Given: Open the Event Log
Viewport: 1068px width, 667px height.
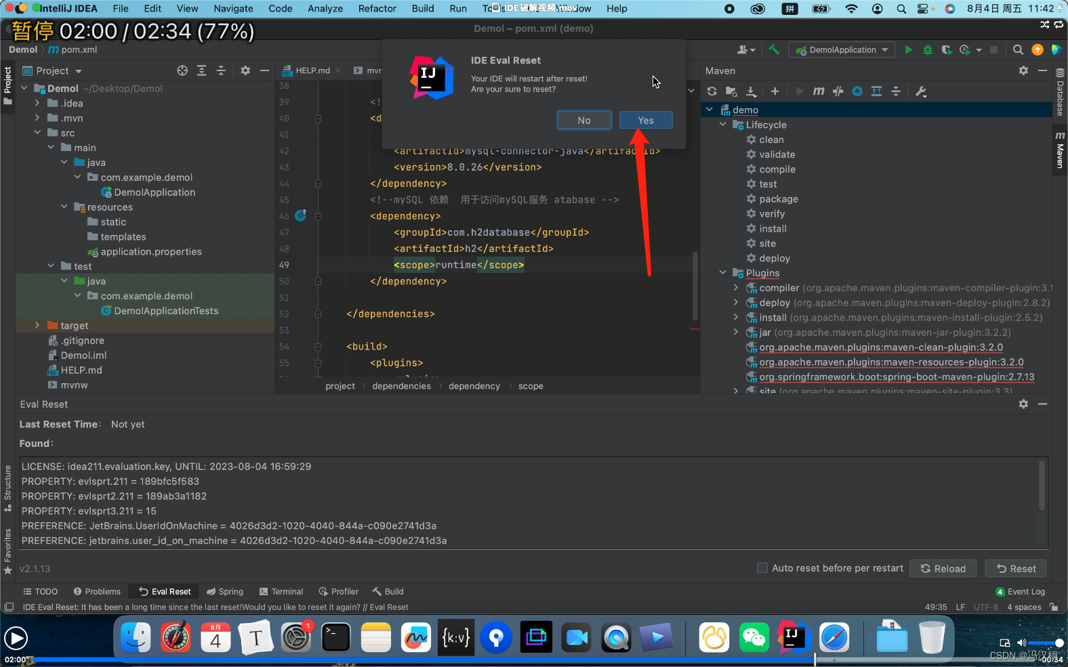Looking at the screenshot, I should [x=1021, y=591].
